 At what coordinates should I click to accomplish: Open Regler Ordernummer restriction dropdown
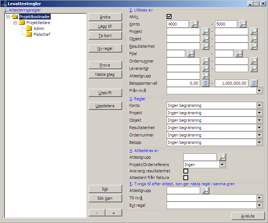click(x=259, y=135)
